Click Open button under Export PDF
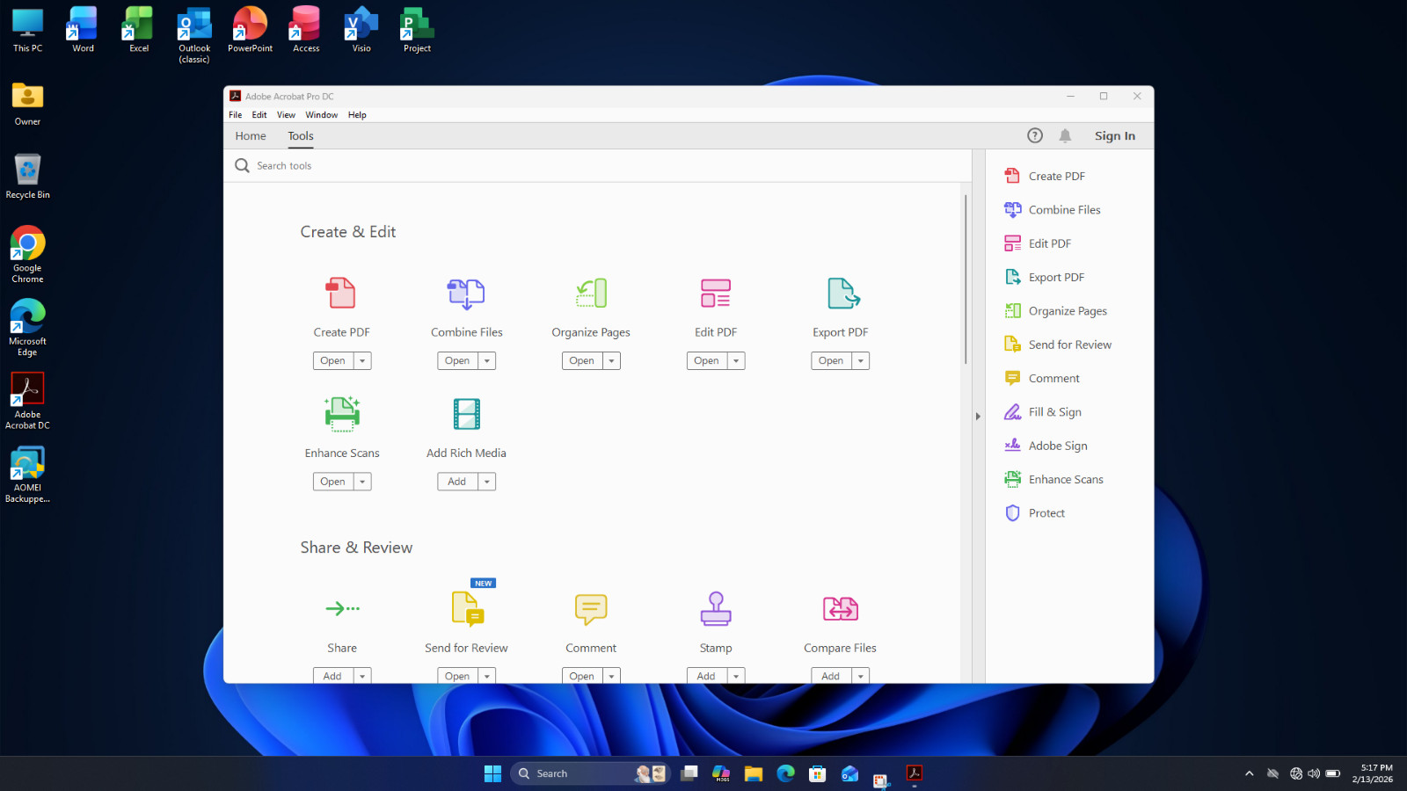 [832, 361]
